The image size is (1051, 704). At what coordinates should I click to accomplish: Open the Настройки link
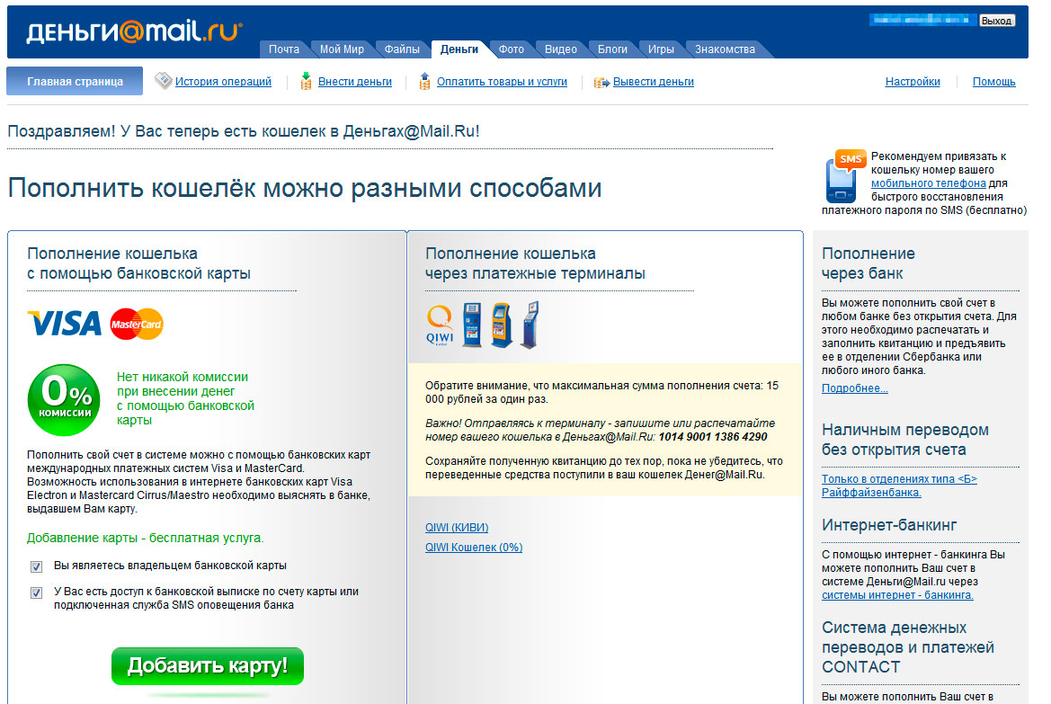[913, 82]
